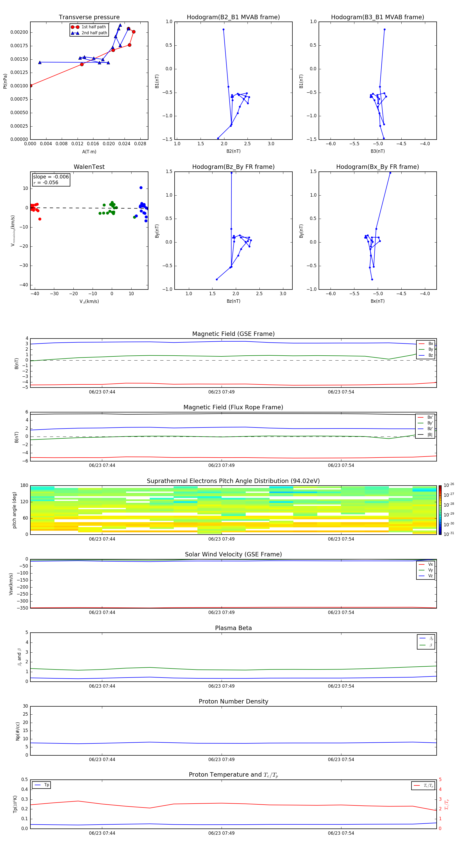This screenshot has height=856, width=467.
Task: Click the Bx legend entry in GSE magnetic field panel
Action: coord(426,344)
